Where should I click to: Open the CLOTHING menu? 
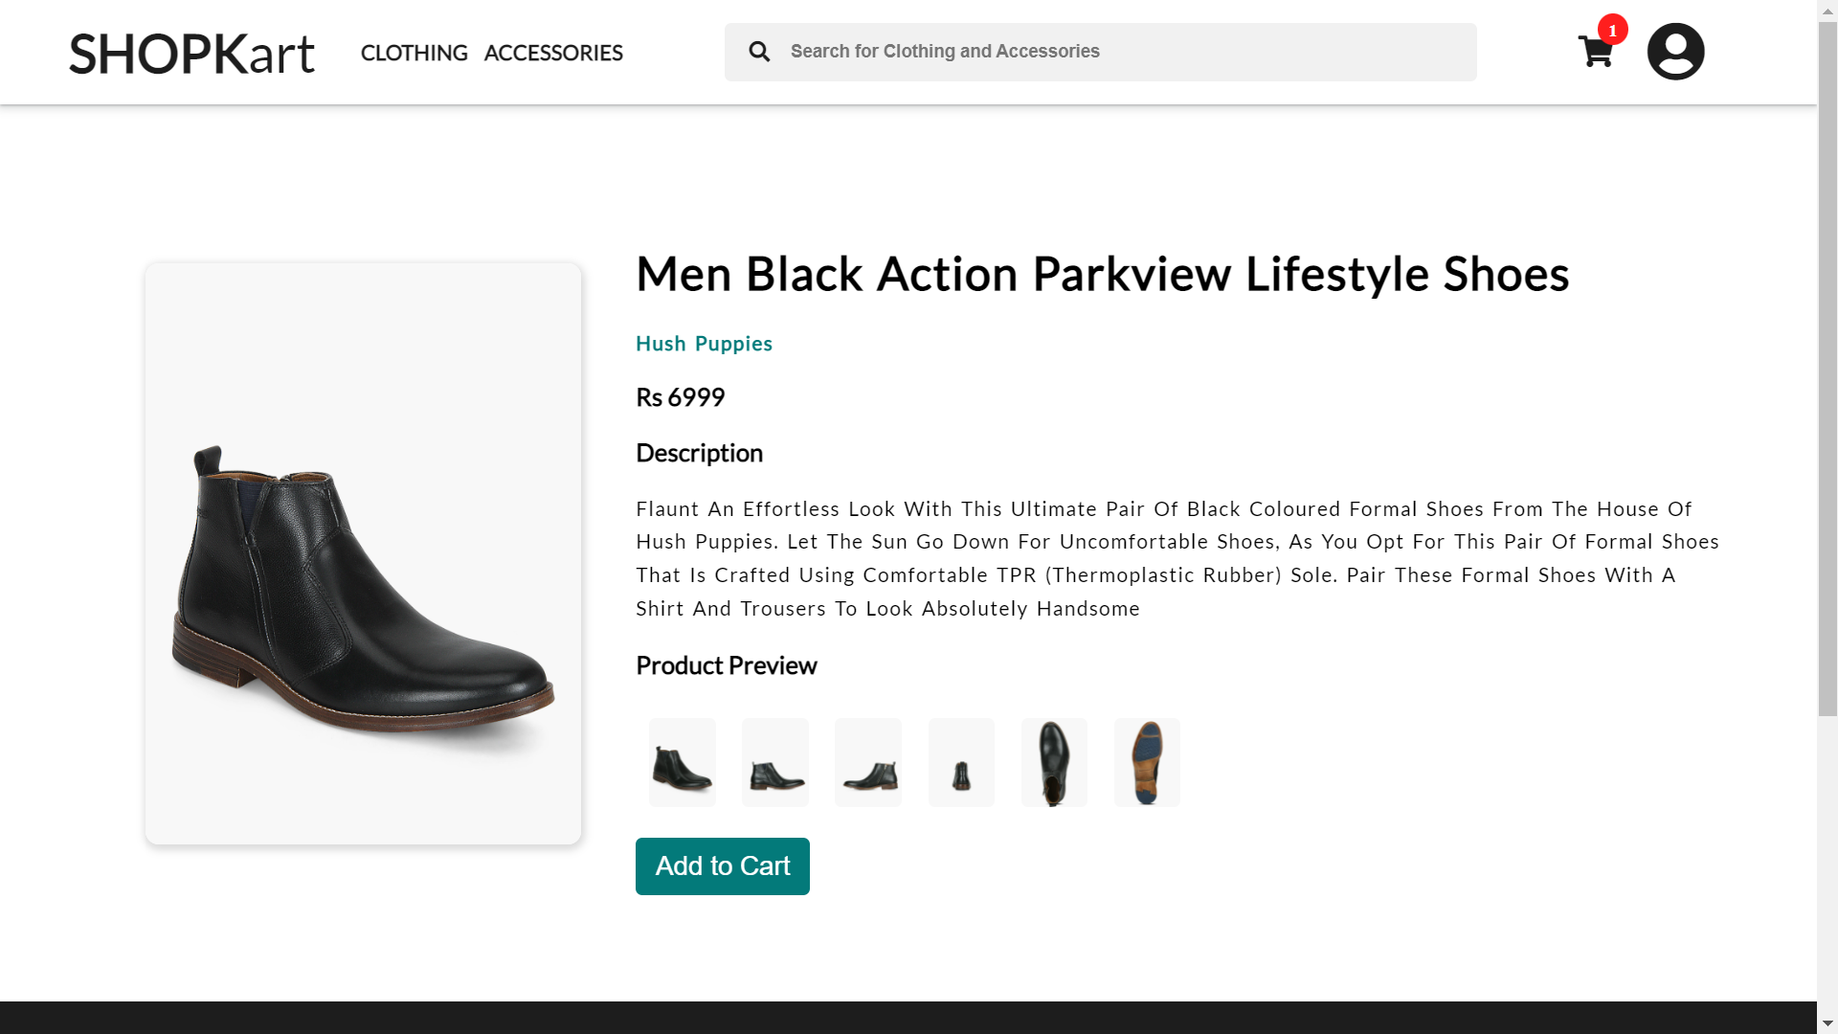click(x=414, y=53)
